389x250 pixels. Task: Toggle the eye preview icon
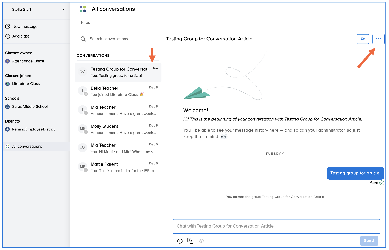coord(201,241)
